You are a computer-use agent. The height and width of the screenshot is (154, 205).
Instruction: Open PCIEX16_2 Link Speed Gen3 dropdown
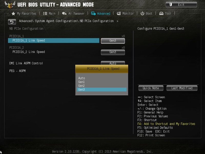[x=113, y=52]
